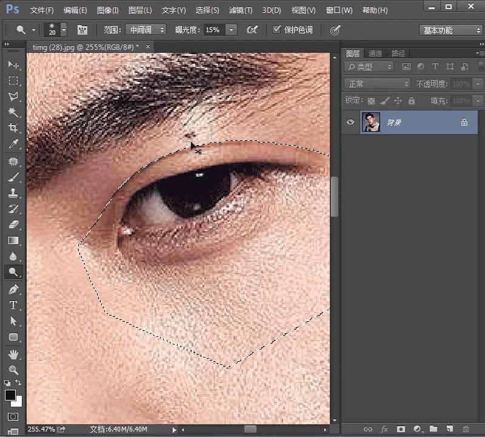Open the 基本功能 workspace dropdown
This screenshot has height=437, width=485.
click(450, 30)
